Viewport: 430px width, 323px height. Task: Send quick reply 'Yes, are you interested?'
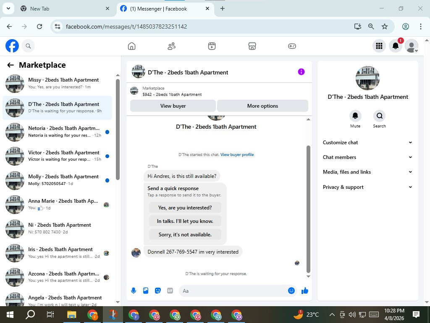pyautogui.click(x=185, y=208)
